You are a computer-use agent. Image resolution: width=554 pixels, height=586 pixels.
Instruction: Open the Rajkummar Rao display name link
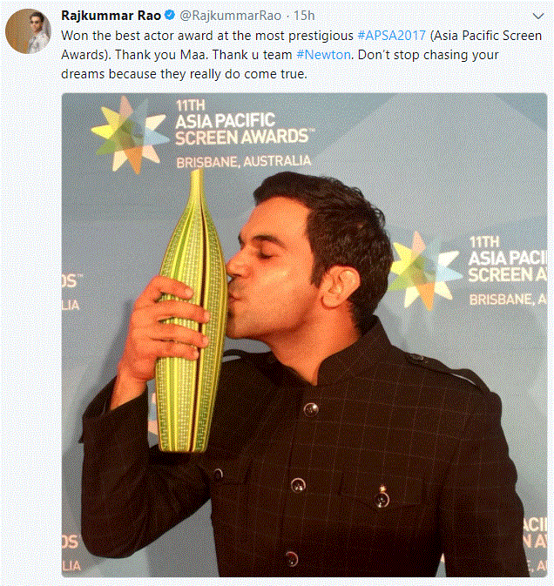coord(111,16)
